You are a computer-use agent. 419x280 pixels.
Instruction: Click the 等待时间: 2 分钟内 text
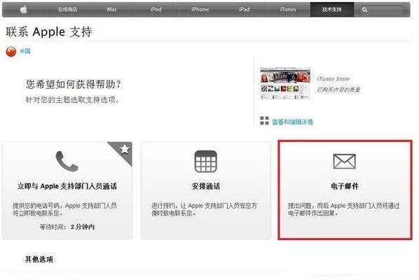pyautogui.click(x=67, y=227)
